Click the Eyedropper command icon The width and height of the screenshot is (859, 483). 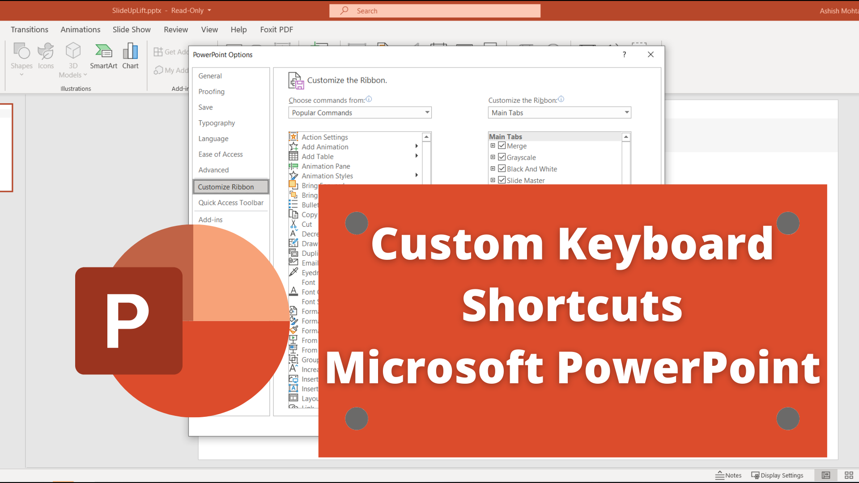(293, 272)
